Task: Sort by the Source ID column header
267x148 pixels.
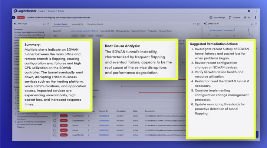Action: coord(103,111)
